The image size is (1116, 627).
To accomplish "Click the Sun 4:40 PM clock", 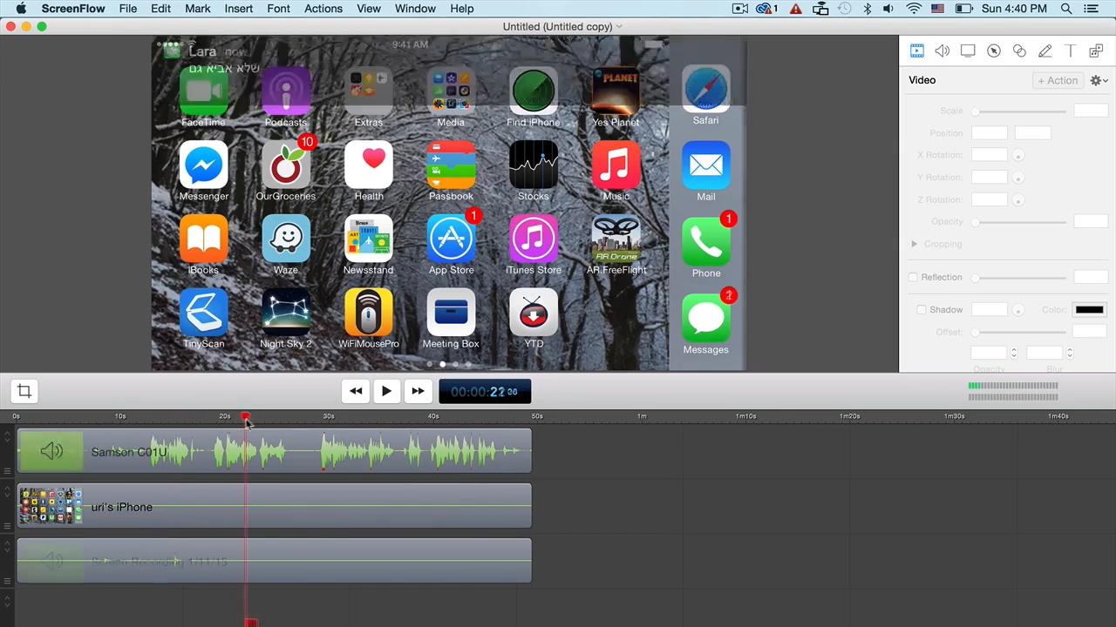I will pyautogui.click(x=1015, y=9).
